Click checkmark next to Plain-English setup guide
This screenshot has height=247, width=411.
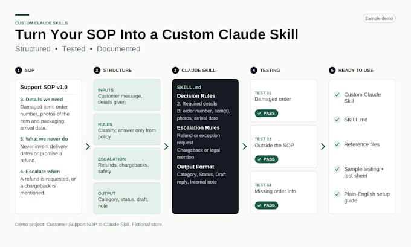(x=337, y=194)
